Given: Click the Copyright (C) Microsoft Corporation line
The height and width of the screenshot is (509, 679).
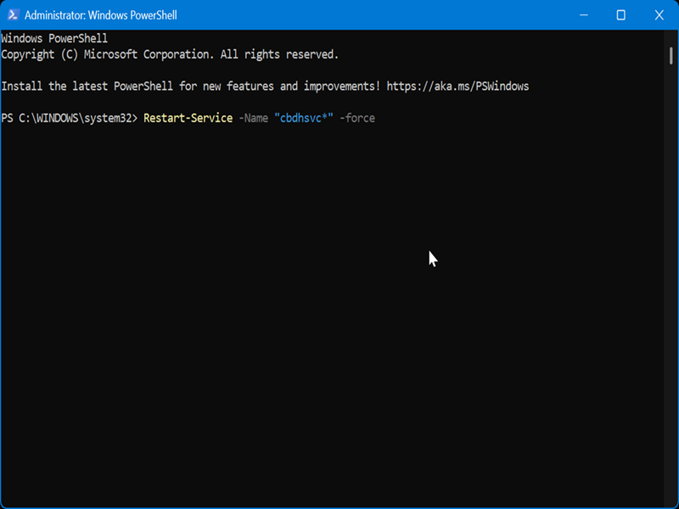Looking at the screenshot, I should 170,54.
